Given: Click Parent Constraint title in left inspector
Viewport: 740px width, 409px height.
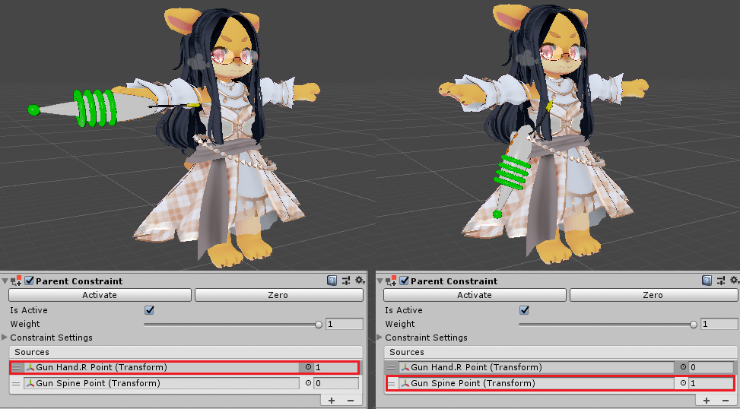Looking at the screenshot, I should coord(79,281).
